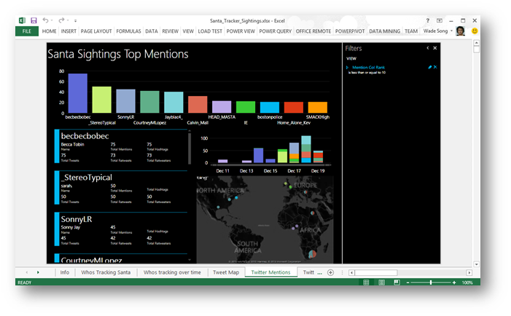Click the 100% zoom level text
This screenshot has height=316, width=511.
(x=467, y=283)
